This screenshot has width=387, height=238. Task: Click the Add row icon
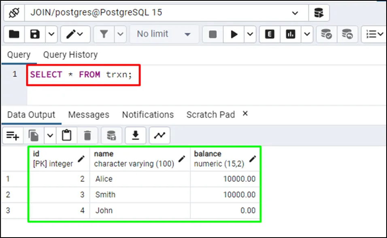13,135
